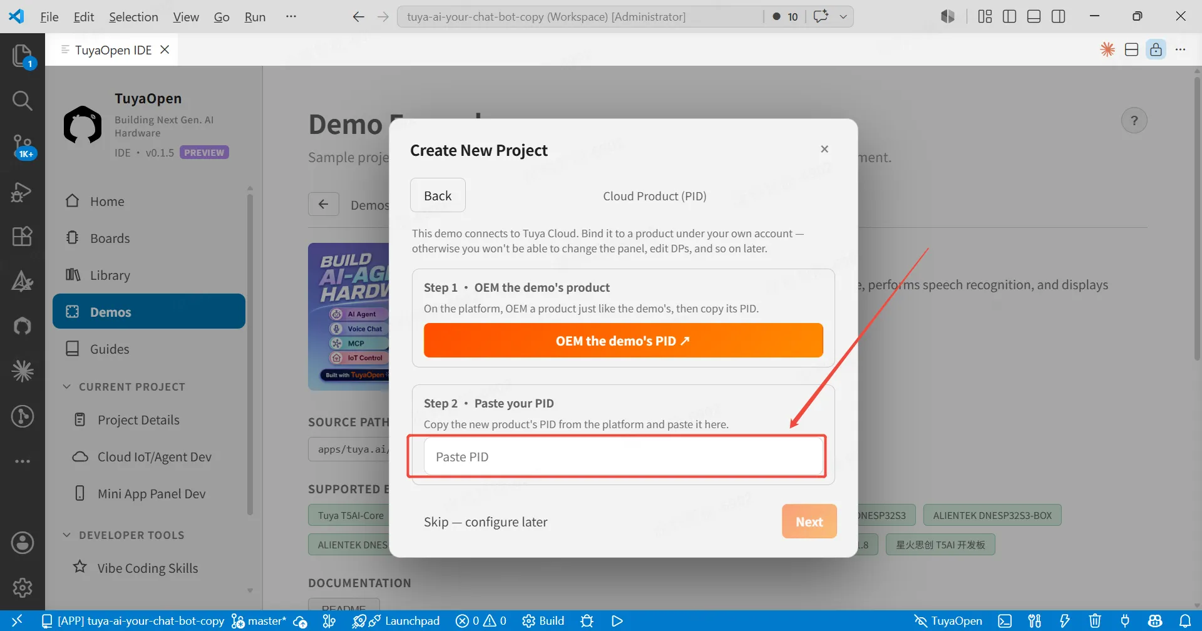Open the Manage gear in activity bar

coord(23,588)
